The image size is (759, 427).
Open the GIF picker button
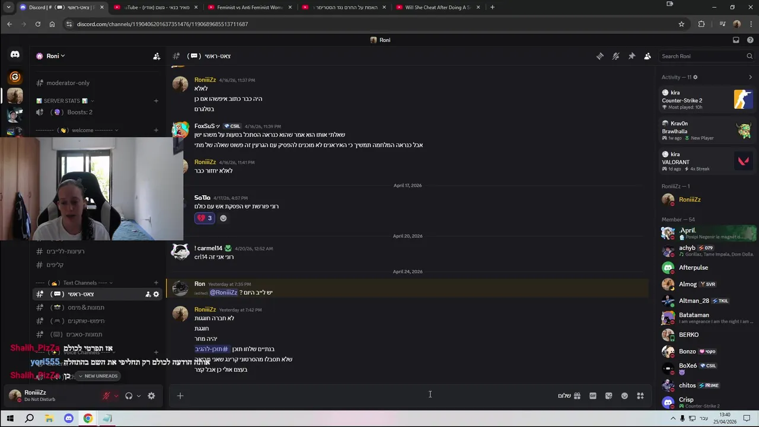coord(593,396)
